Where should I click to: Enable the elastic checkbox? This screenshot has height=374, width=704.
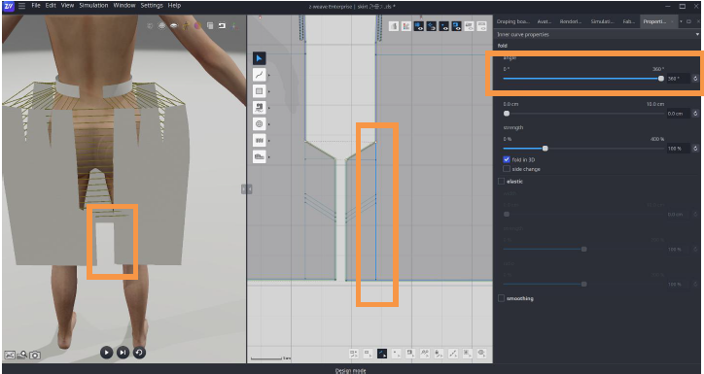click(501, 181)
